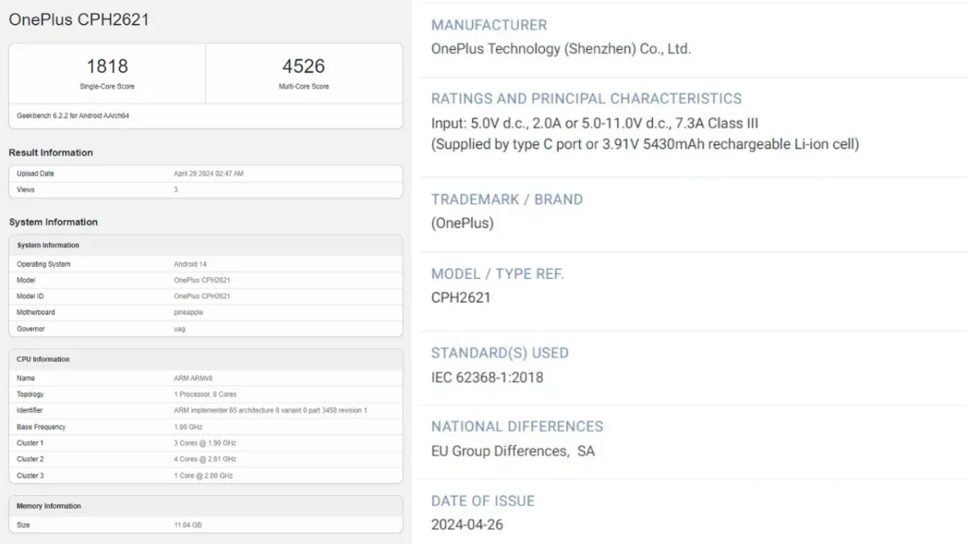The image size is (967, 544).
Task: Click the 1818 single-core score
Action: click(x=107, y=66)
